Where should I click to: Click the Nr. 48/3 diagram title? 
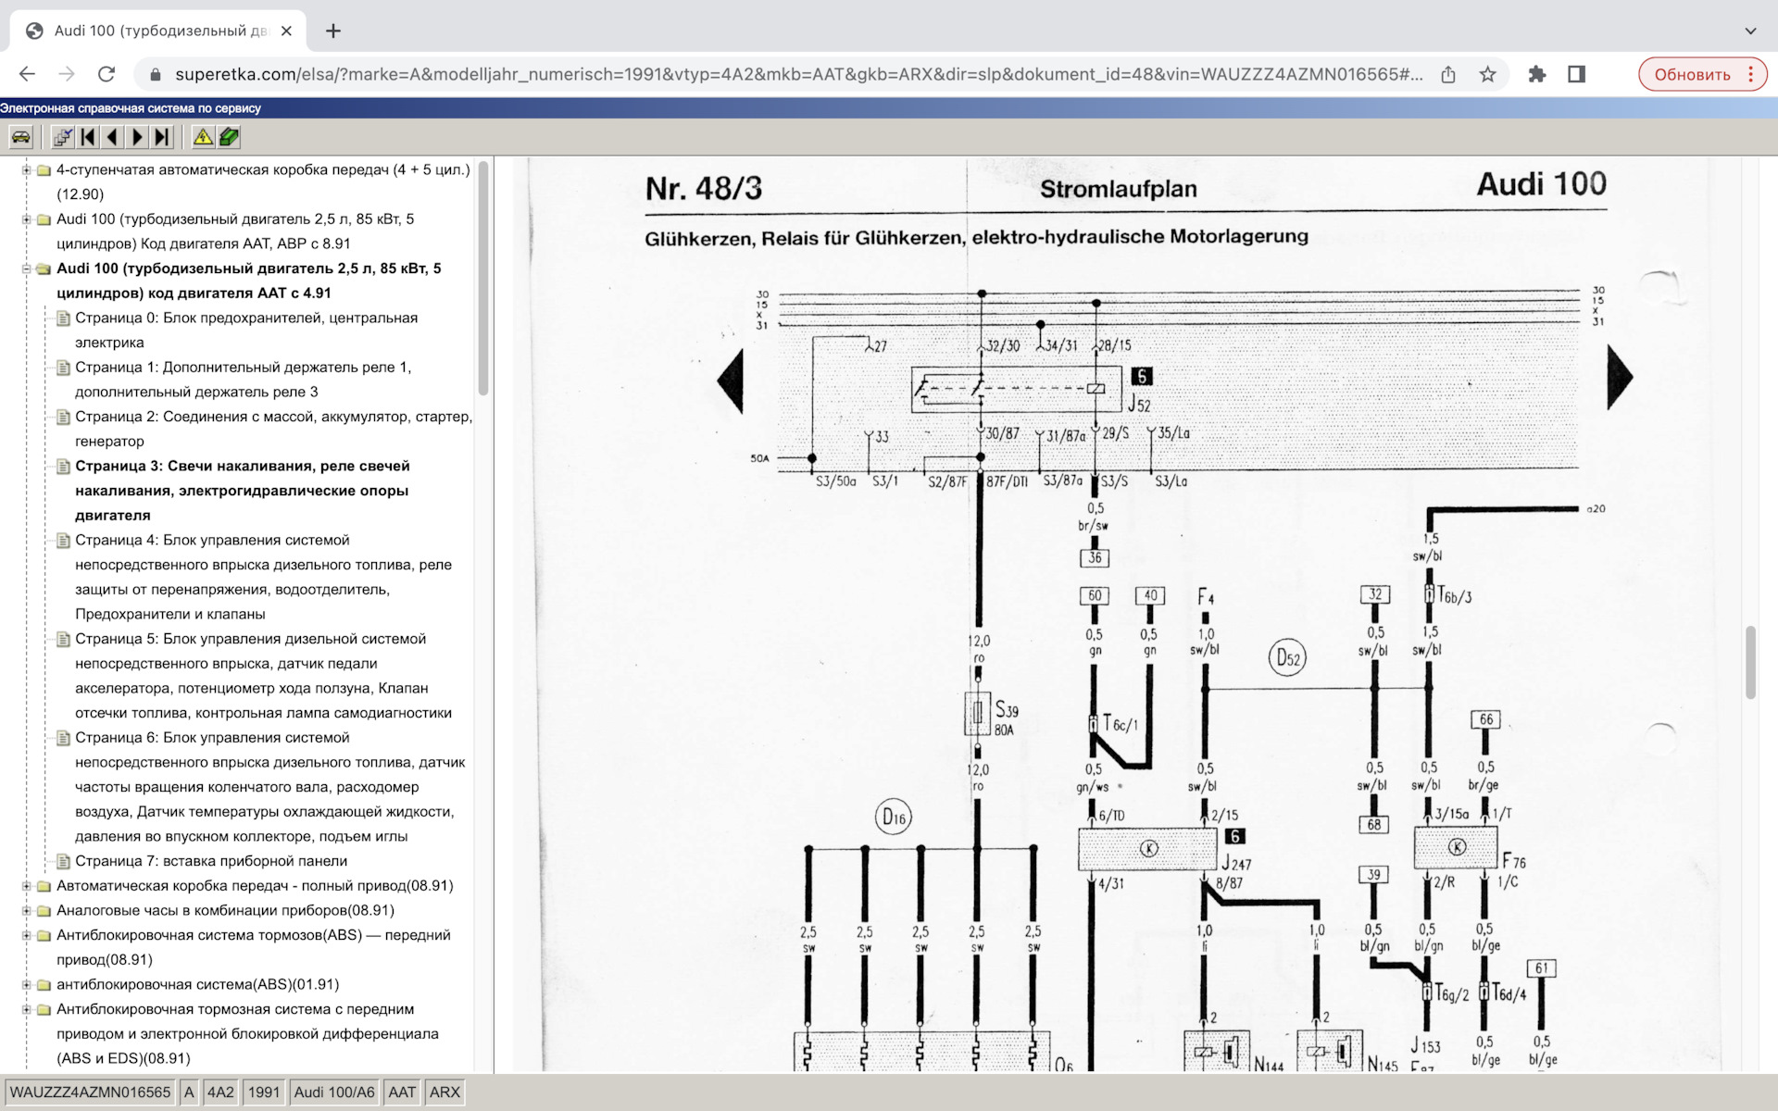pos(703,189)
